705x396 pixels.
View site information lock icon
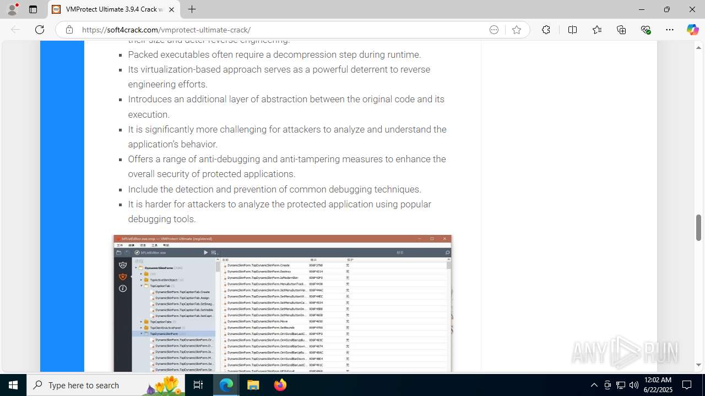point(69,30)
